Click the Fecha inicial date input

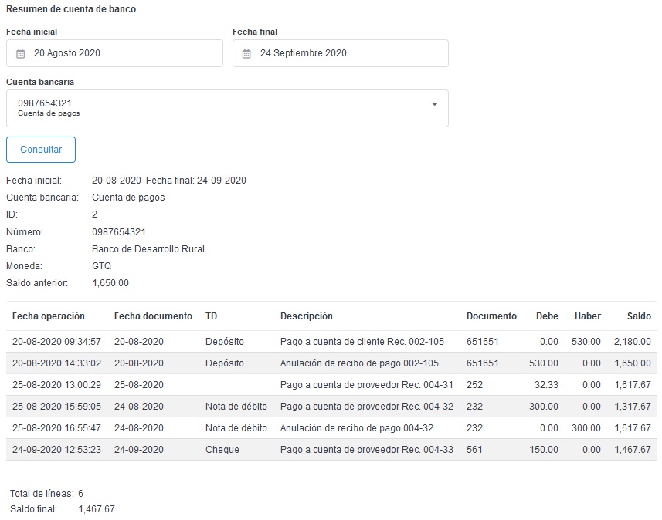coord(124,53)
